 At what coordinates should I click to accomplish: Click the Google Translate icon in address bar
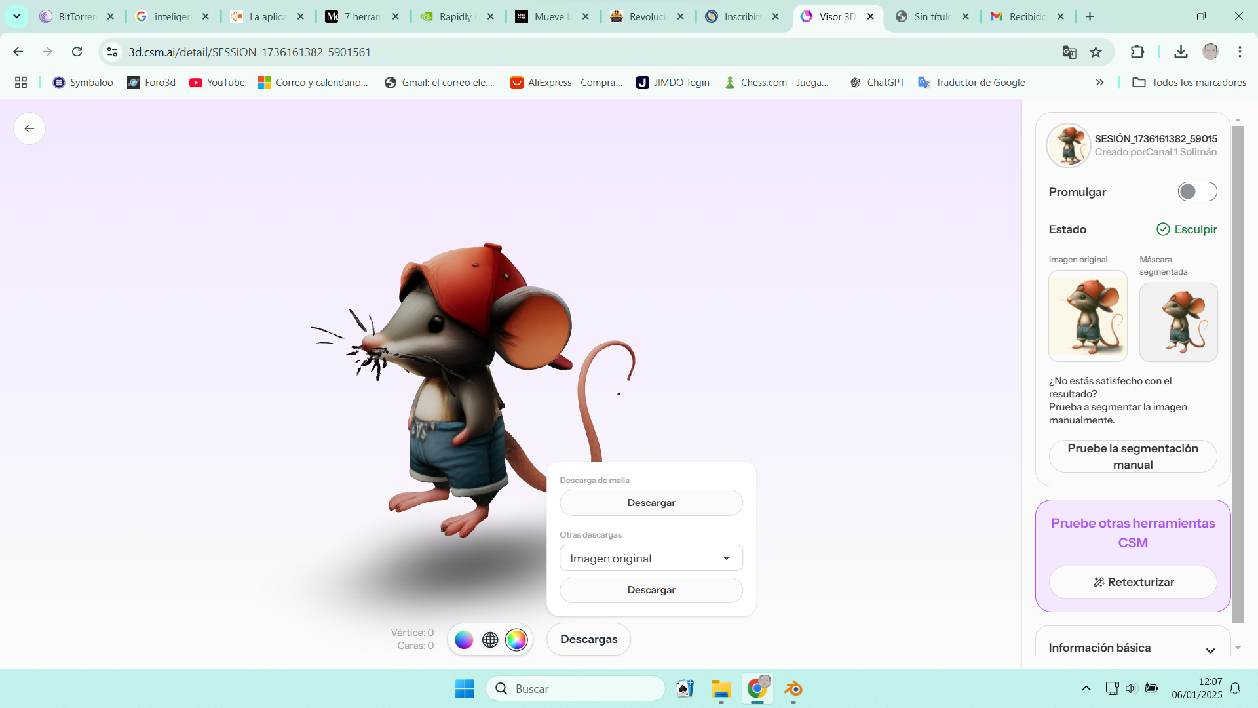pos(1069,52)
